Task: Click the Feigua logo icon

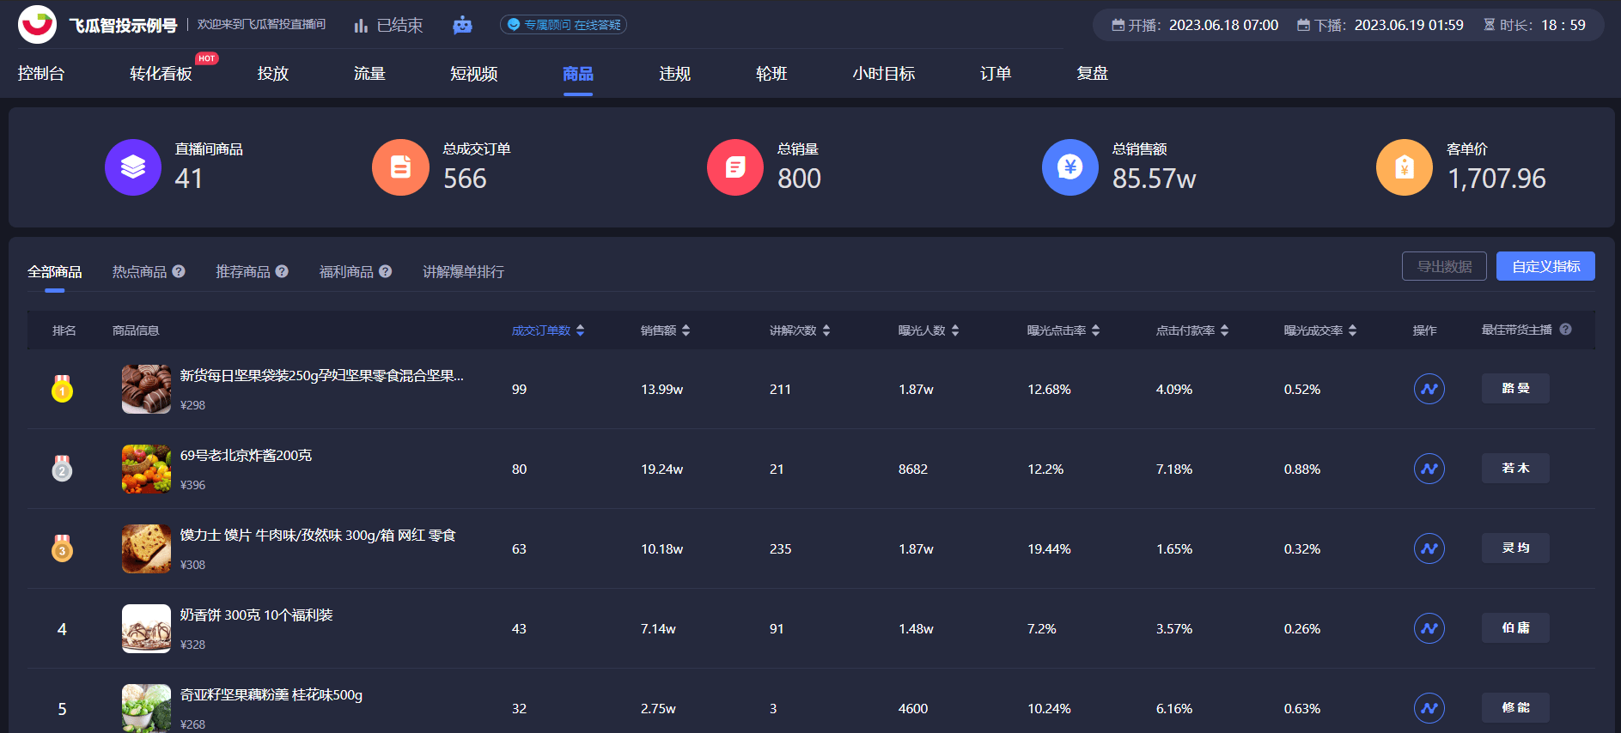Action: pyautogui.click(x=37, y=25)
